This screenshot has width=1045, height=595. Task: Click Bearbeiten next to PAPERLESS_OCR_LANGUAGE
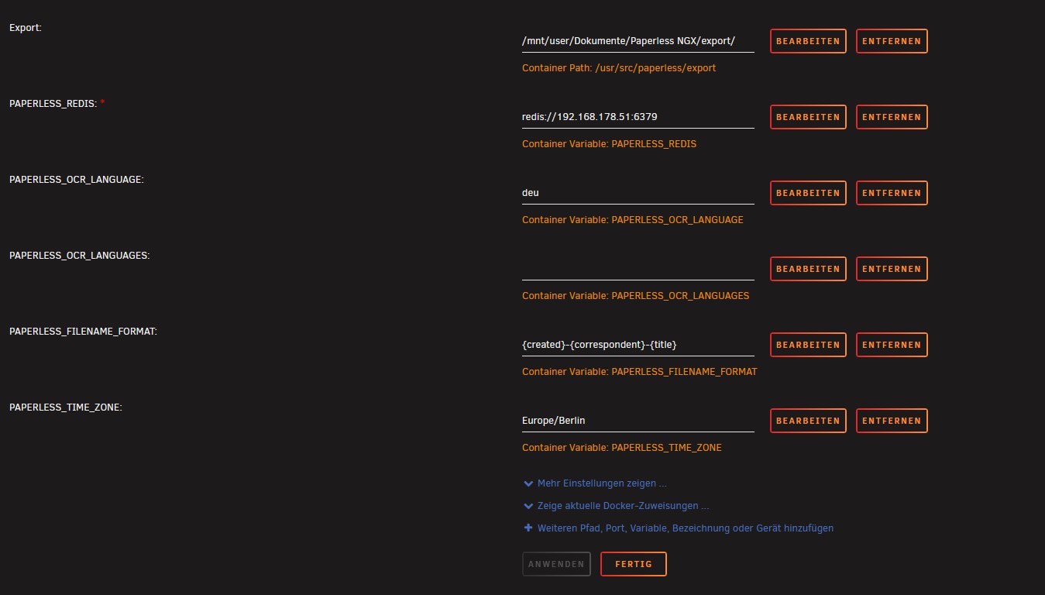(808, 193)
